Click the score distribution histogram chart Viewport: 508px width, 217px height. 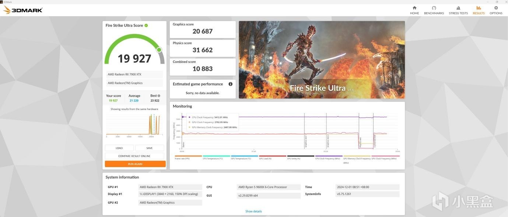point(134,125)
